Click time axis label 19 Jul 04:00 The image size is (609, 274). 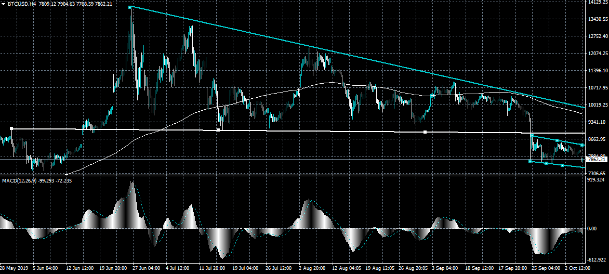pyautogui.click(x=245, y=268)
